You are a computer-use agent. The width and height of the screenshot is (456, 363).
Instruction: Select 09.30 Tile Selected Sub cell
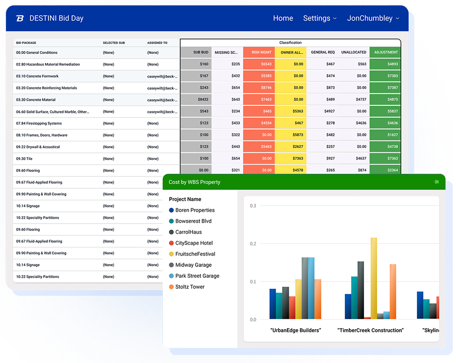(109, 159)
